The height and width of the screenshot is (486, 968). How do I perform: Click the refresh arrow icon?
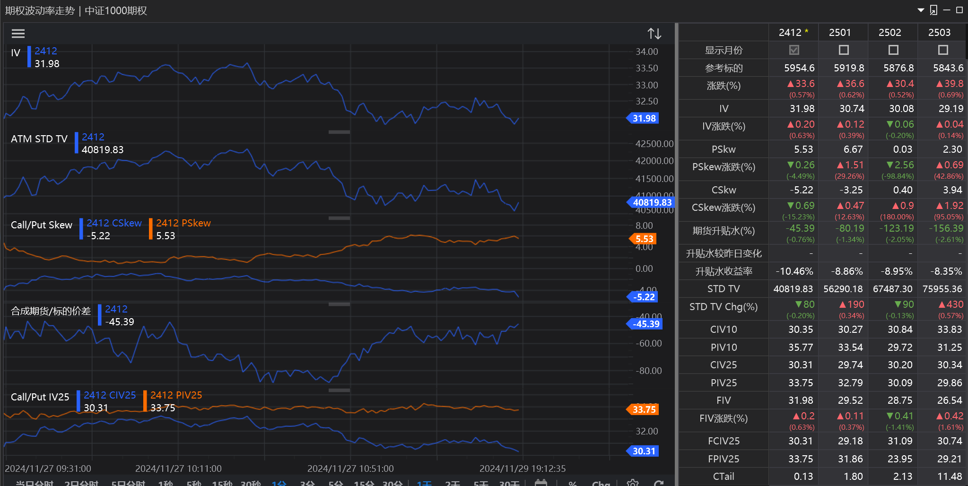pyautogui.click(x=658, y=483)
